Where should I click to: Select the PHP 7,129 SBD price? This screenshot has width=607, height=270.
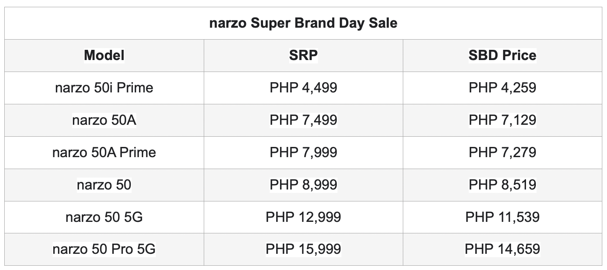[x=502, y=120]
